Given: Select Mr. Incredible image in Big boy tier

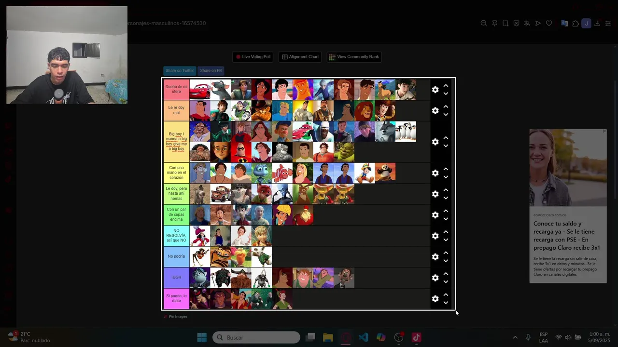Looking at the screenshot, I should (241, 152).
